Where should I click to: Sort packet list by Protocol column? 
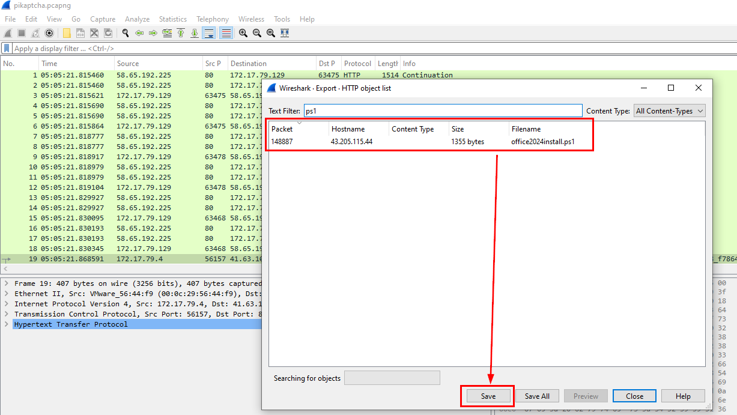[x=358, y=64]
